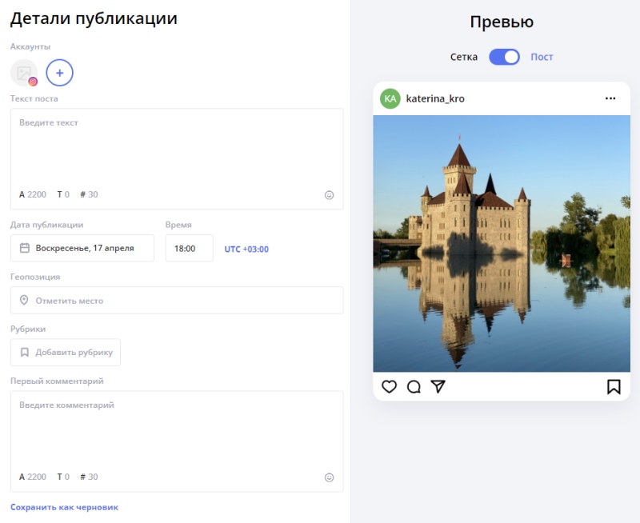
Task: Click the Добавить рубрику button
Action: click(x=65, y=352)
